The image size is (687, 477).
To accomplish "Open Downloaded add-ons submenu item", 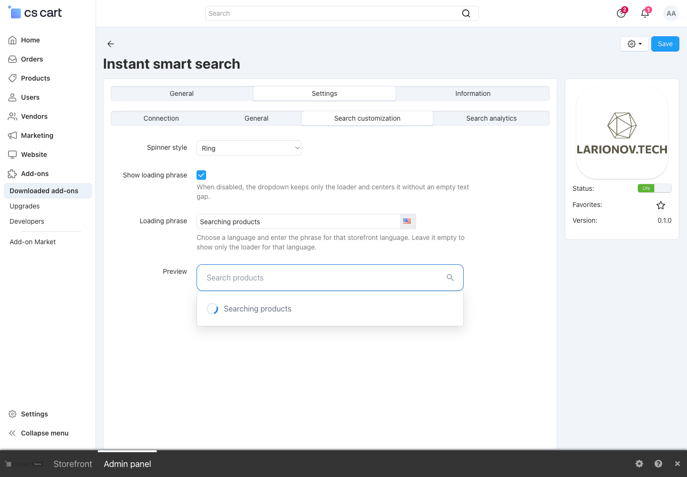I will (x=48, y=191).
